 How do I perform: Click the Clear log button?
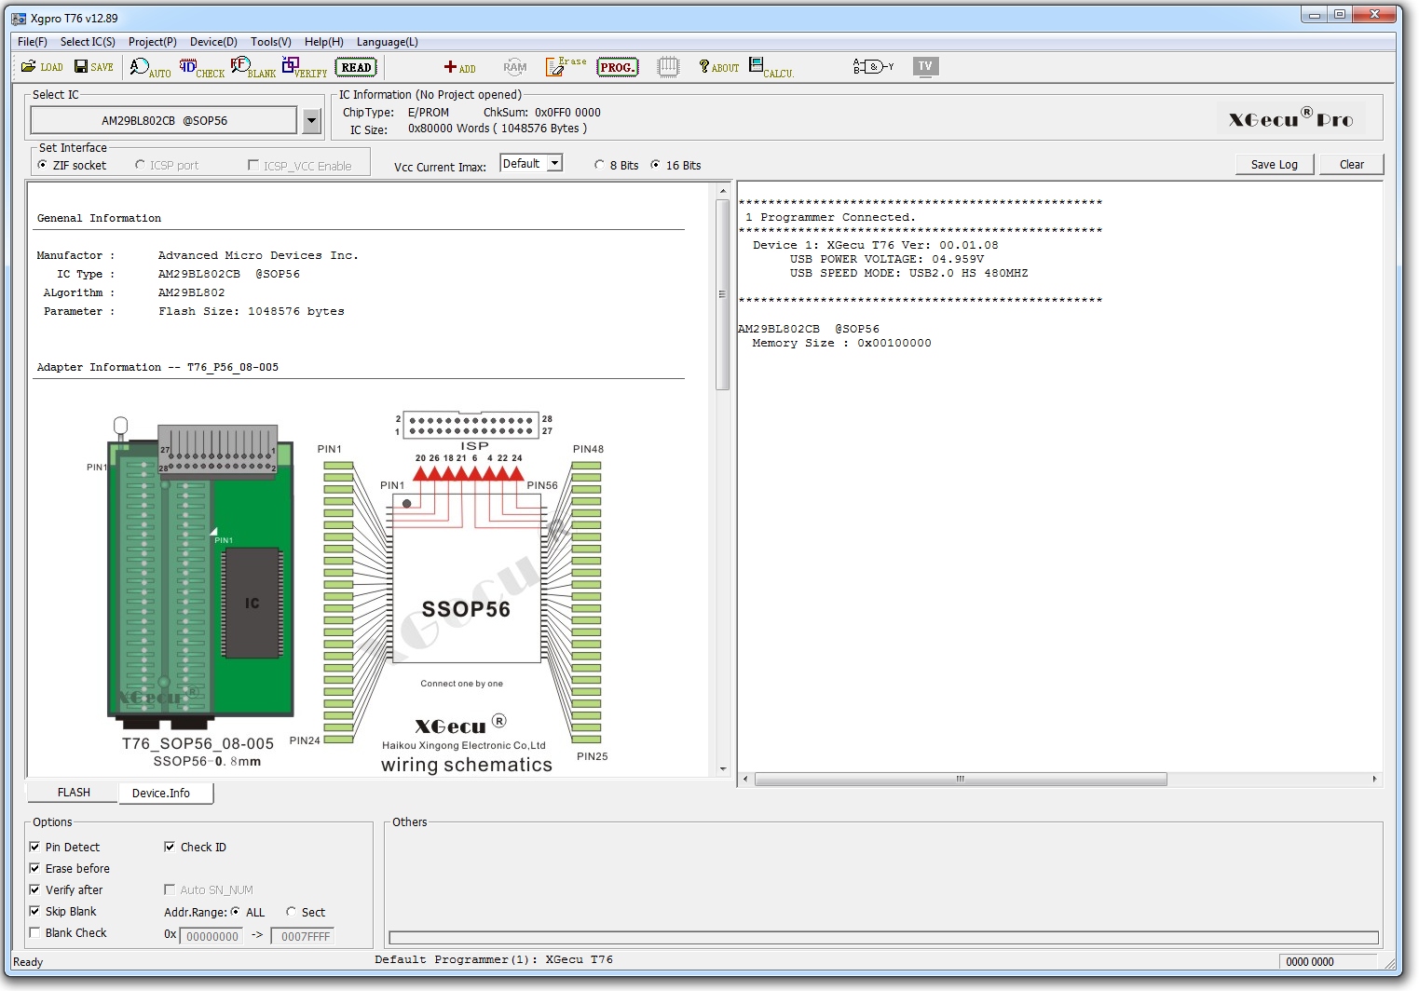(1351, 165)
